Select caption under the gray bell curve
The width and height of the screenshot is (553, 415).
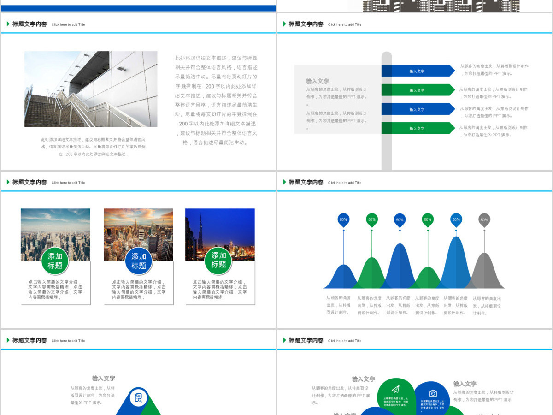(487, 306)
